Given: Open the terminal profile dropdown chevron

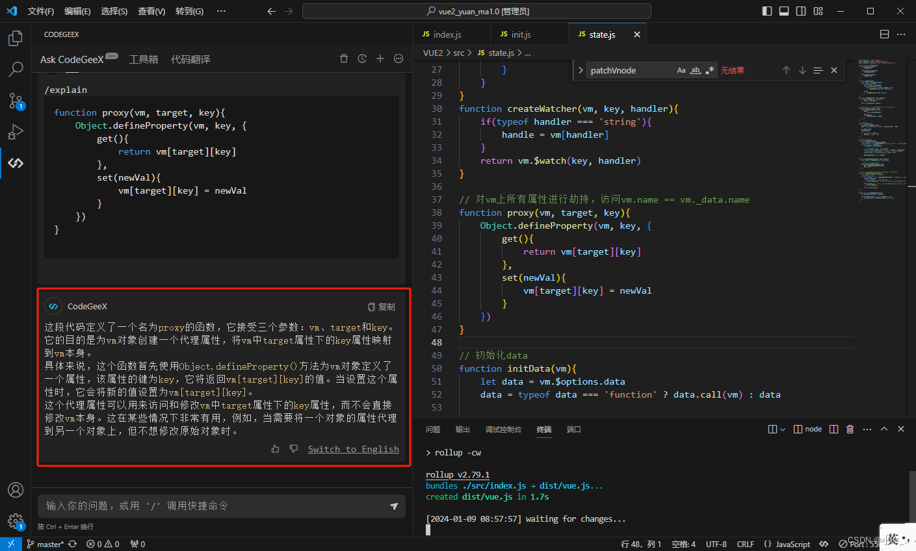Looking at the screenshot, I should point(782,429).
